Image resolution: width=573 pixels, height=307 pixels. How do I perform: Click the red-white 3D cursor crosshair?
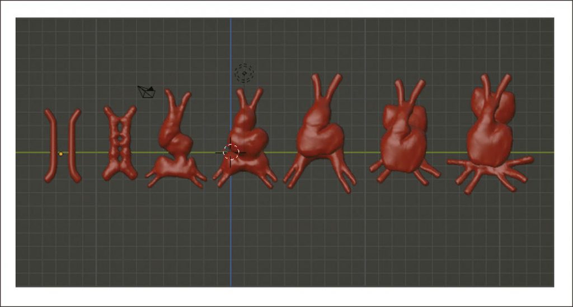pyautogui.click(x=231, y=152)
